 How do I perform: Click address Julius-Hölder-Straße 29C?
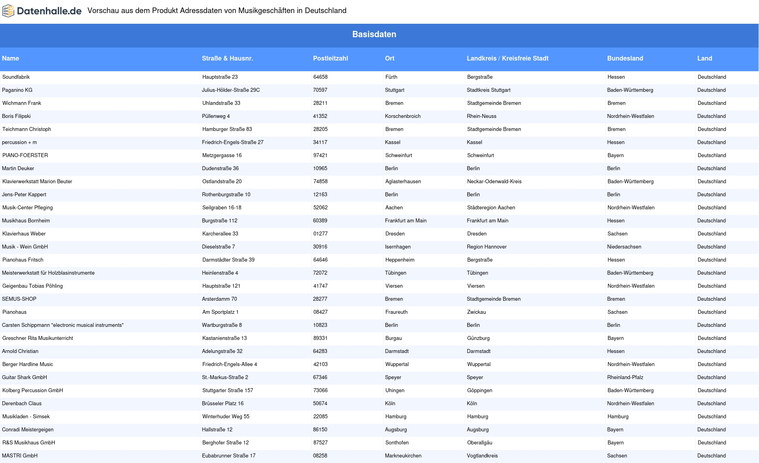(231, 90)
